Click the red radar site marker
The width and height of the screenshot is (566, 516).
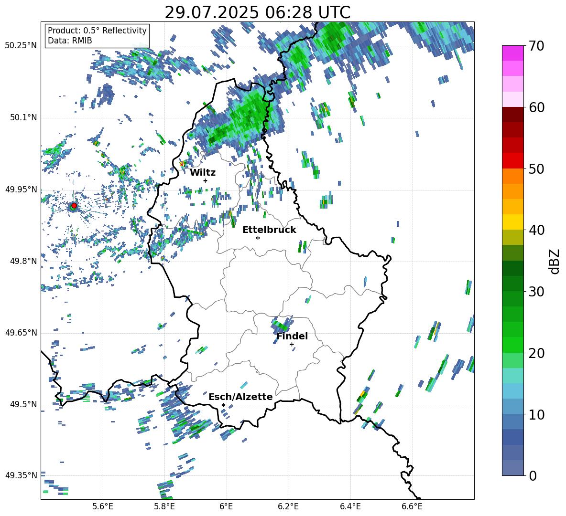[x=74, y=206]
